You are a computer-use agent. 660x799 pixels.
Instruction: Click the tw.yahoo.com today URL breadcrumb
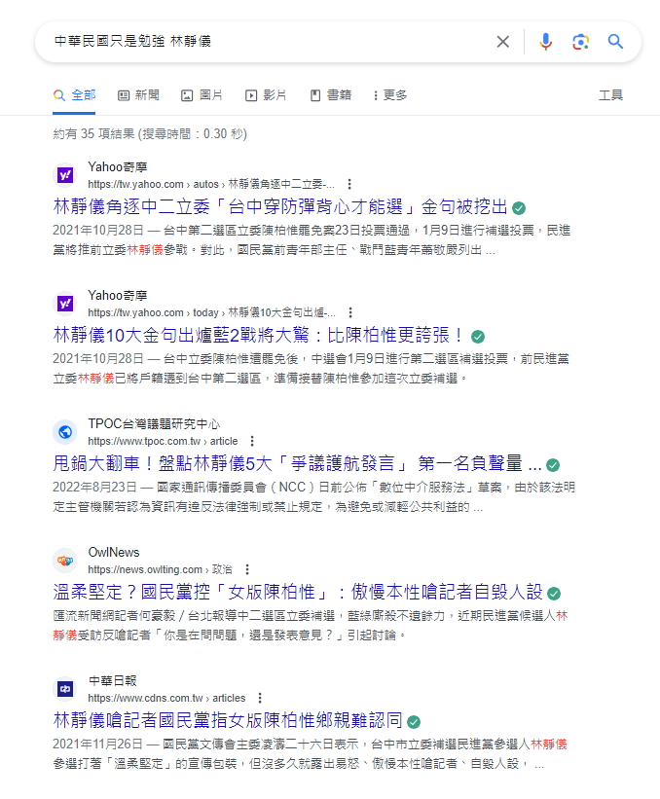[212, 312]
